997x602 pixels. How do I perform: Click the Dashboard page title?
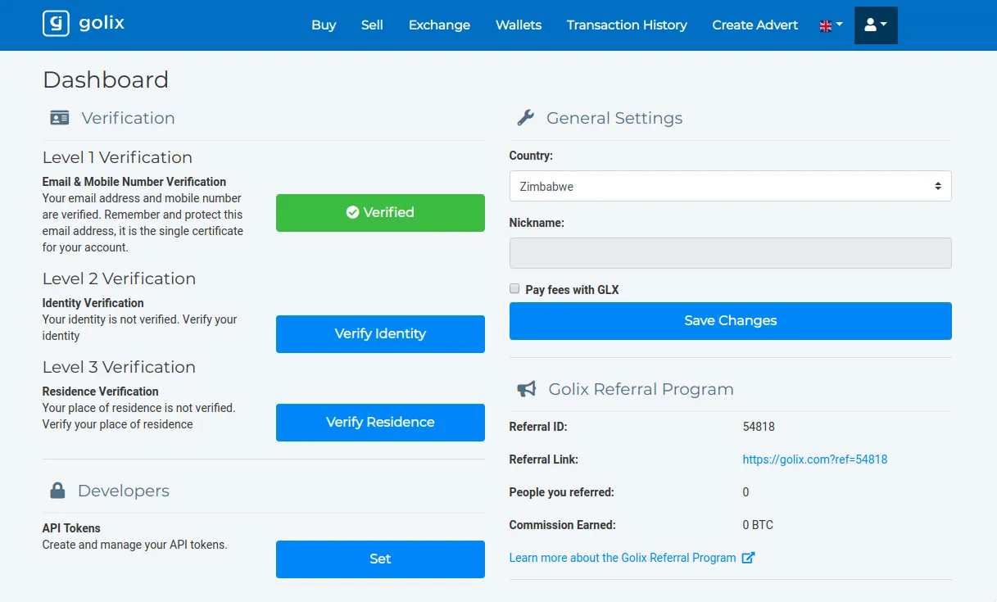(106, 79)
